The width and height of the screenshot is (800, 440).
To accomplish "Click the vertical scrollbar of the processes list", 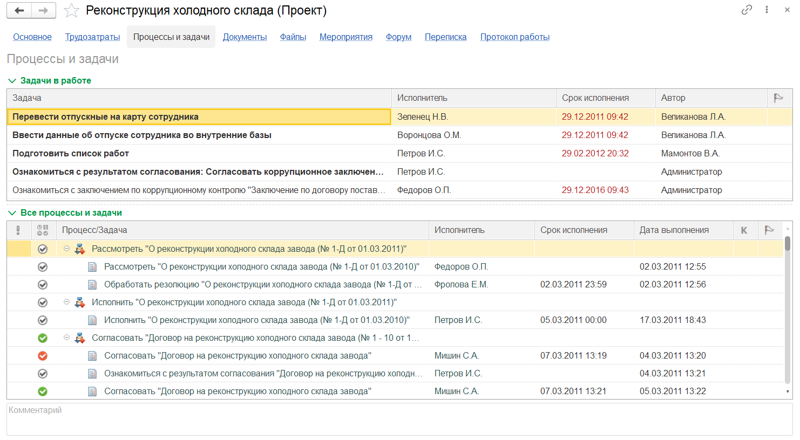I will point(788,313).
